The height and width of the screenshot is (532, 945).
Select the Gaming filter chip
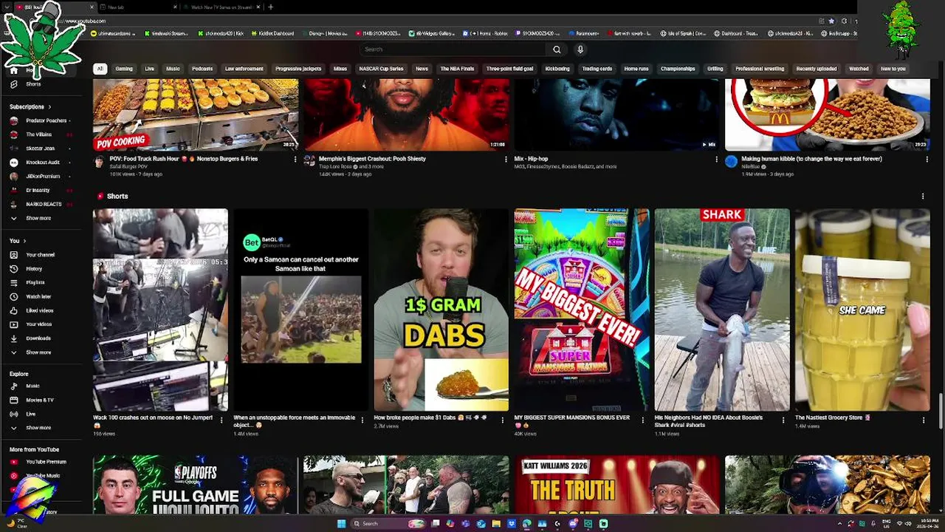124,69
